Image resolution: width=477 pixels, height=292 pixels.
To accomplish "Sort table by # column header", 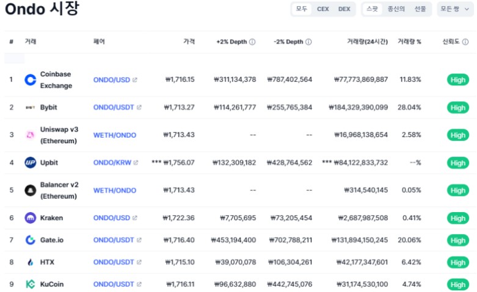I will (11, 41).
